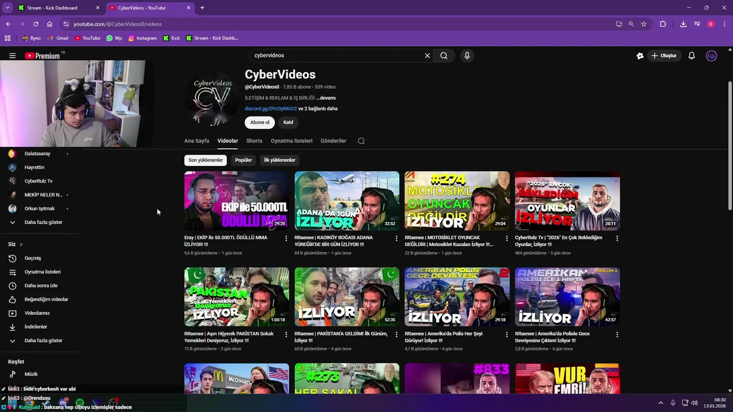This screenshot has height=412, width=733.
Task: Select the İlk yüklenenler filter chip
Action: 279,160
